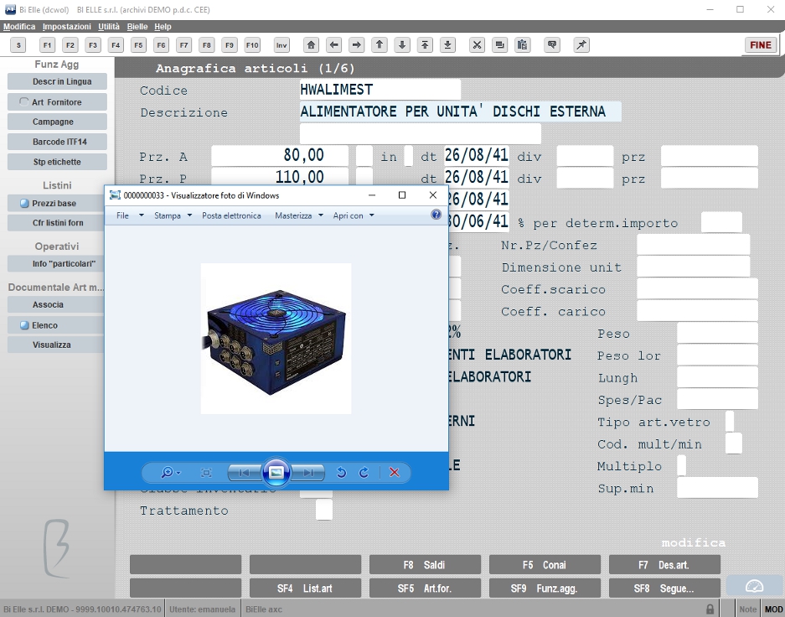The width and height of the screenshot is (785, 617).
Task: Open the Utilità menu
Action: click(x=109, y=27)
